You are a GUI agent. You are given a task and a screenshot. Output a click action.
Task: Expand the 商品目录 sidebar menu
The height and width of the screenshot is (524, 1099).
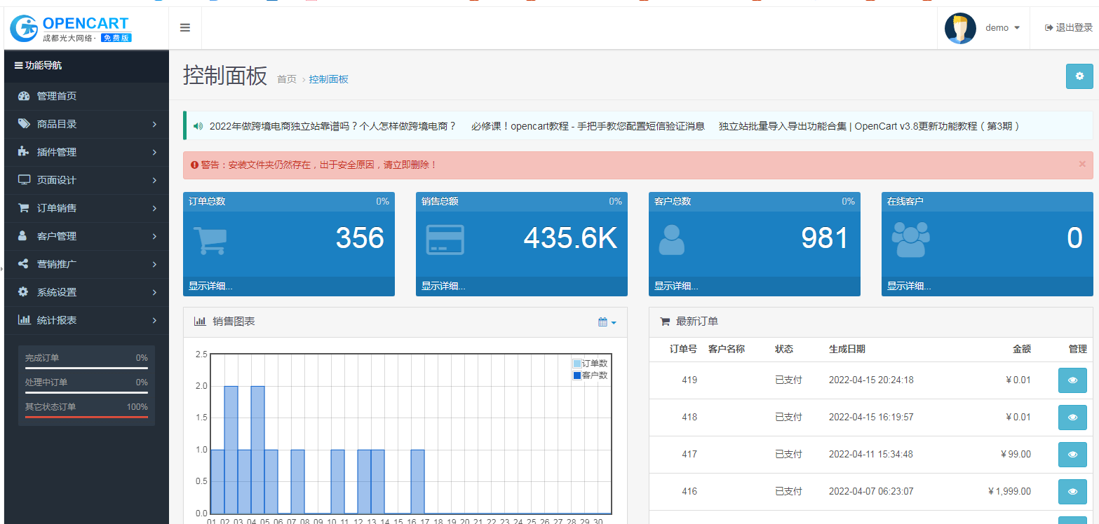tap(86, 124)
